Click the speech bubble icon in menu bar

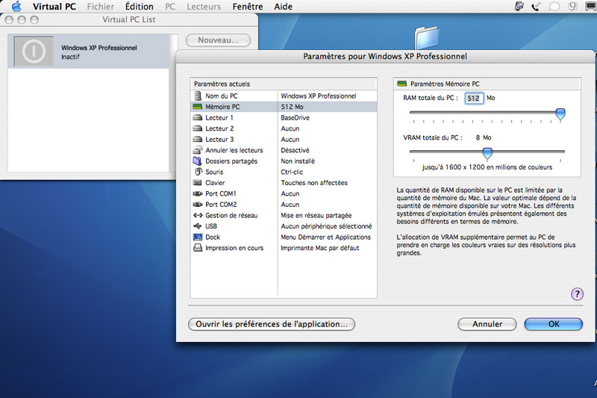click(x=554, y=7)
